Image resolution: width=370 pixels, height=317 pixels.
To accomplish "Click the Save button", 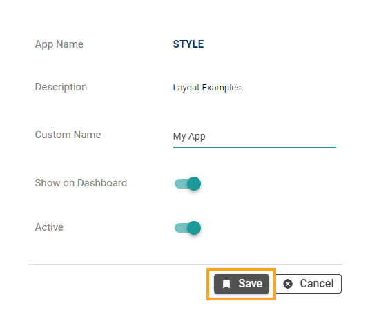I will (x=242, y=284).
